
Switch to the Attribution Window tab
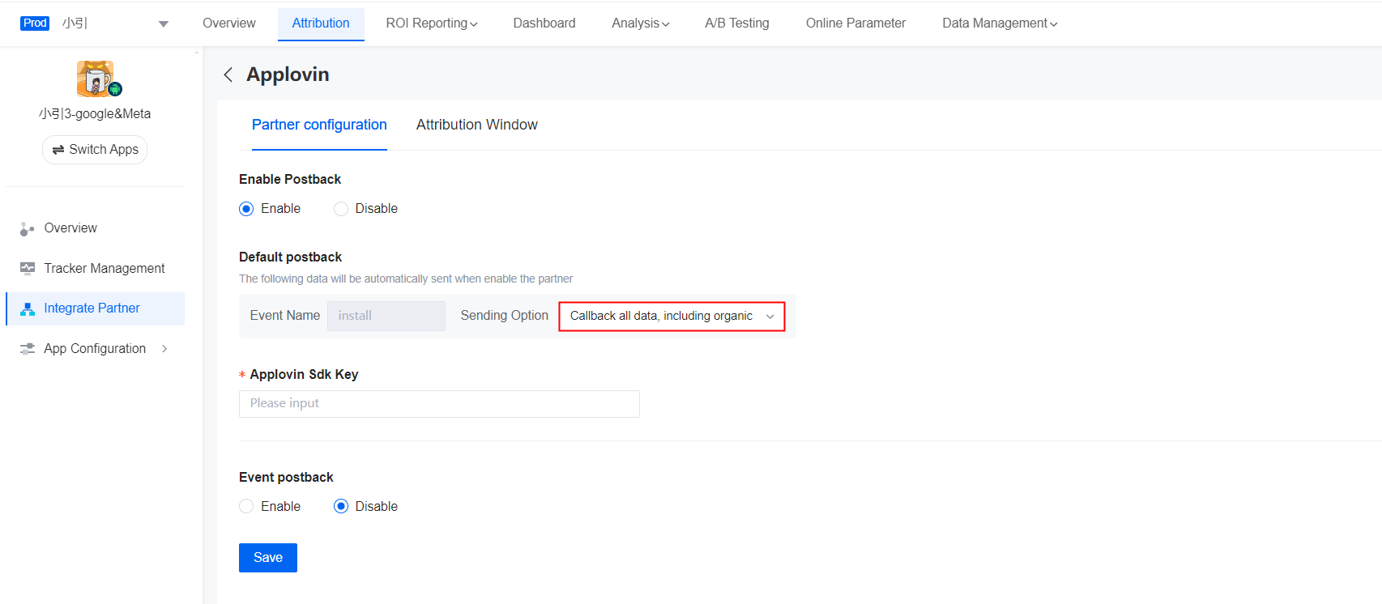click(x=477, y=125)
